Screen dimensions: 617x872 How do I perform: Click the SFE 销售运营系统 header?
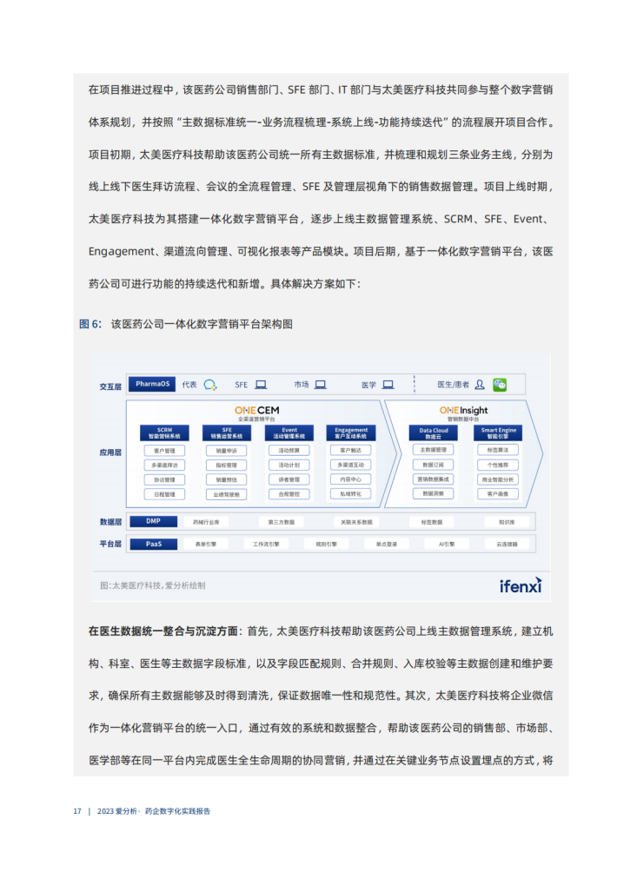pyautogui.click(x=227, y=433)
